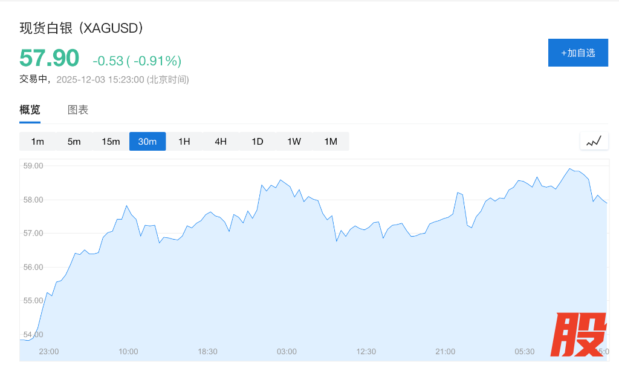This screenshot has height=368, width=619.
Task: Switch to the 概览 tab
Action: [30, 110]
